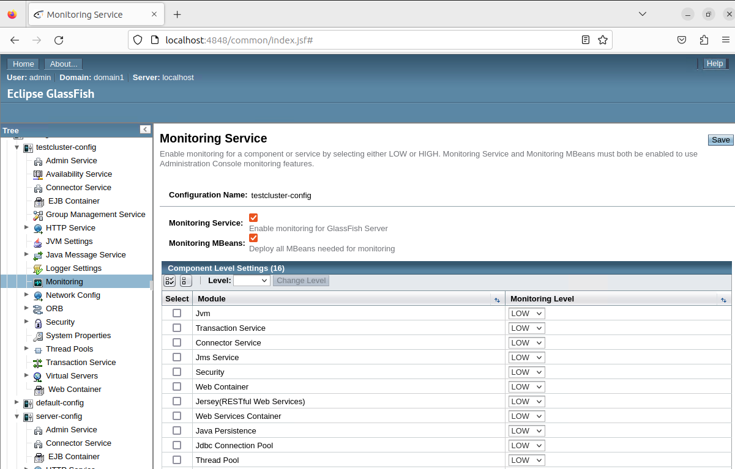The width and height of the screenshot is (735, 469).
Task: Click the Select All rows table icon
Action: tap(170, 281)
